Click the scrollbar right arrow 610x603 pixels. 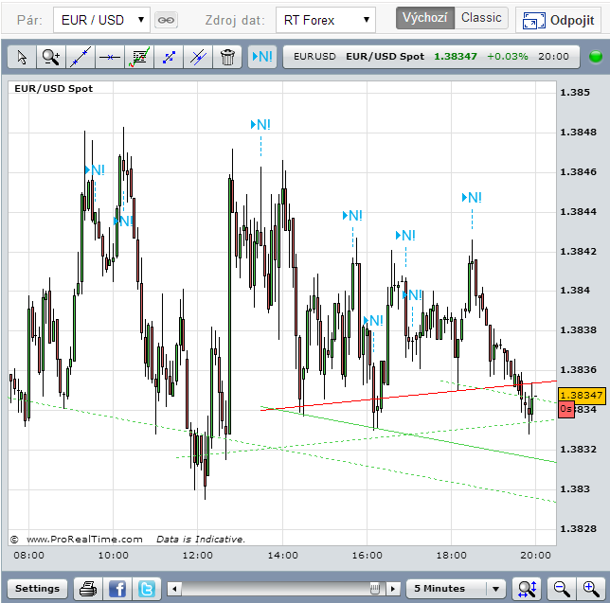393,589
